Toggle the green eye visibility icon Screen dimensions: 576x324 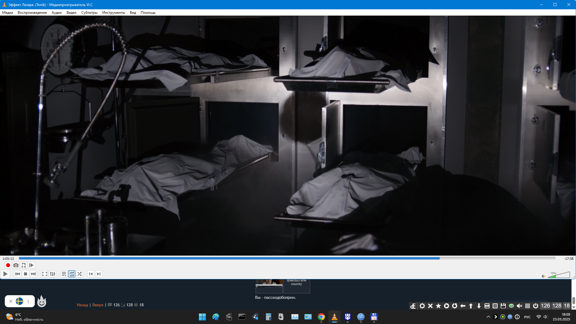[x=511, y=306]
